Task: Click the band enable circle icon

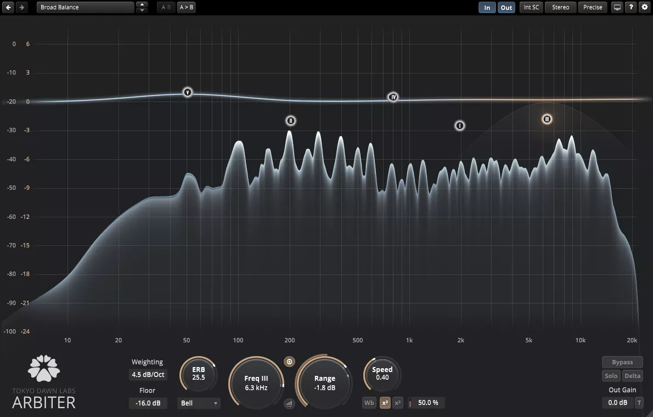Action: pos(290,362)
